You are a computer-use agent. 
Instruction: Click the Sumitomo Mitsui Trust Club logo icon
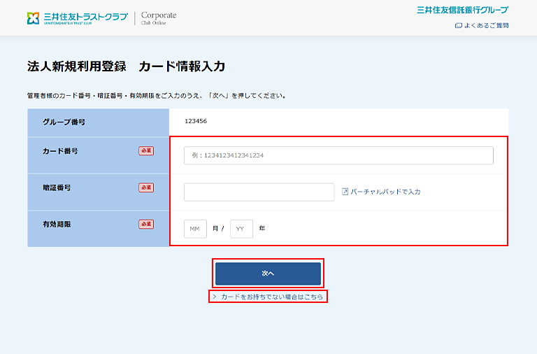(x=34, y=17)
